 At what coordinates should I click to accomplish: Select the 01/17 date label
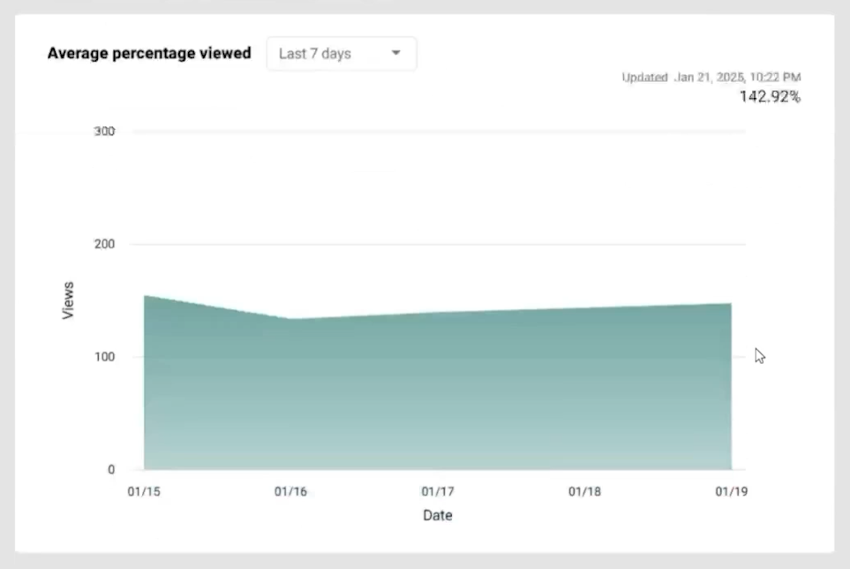click(437, 491)
